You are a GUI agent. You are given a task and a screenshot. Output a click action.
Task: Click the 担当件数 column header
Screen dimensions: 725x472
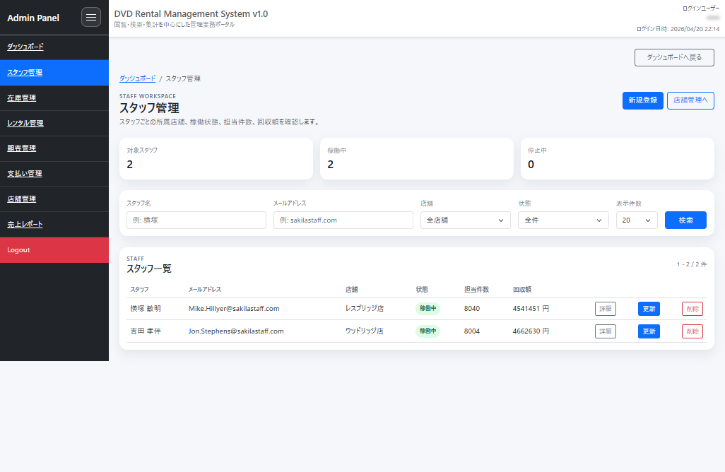[477, 290]
